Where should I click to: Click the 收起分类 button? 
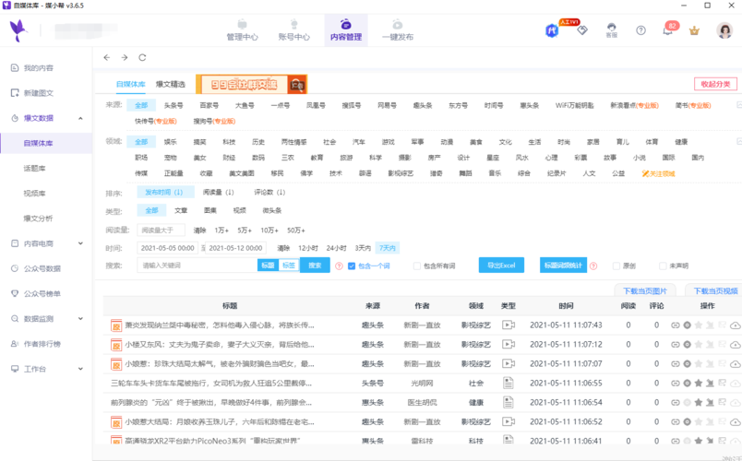click(715, 84)
